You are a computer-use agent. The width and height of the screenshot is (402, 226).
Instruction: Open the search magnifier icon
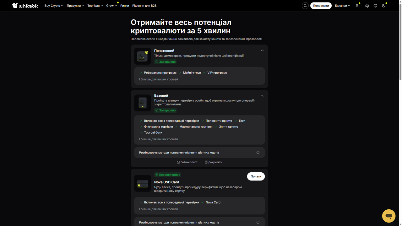(x=305, y=6)
